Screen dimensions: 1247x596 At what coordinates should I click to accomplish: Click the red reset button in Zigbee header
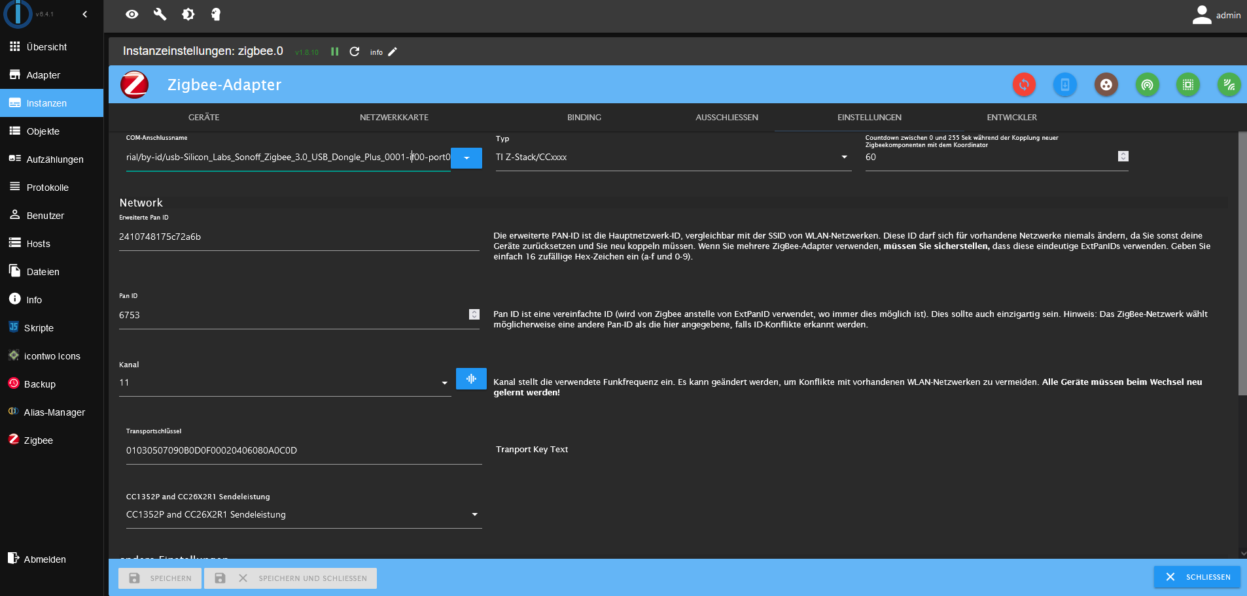coord(1024,84)
